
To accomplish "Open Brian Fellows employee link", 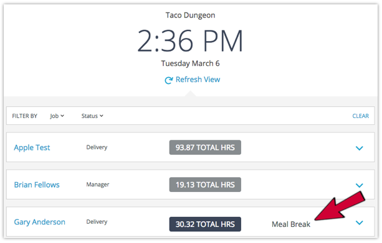I will point(37,185).
